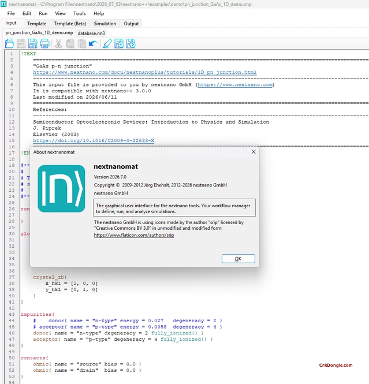Open the File menu

click(11, 13)
